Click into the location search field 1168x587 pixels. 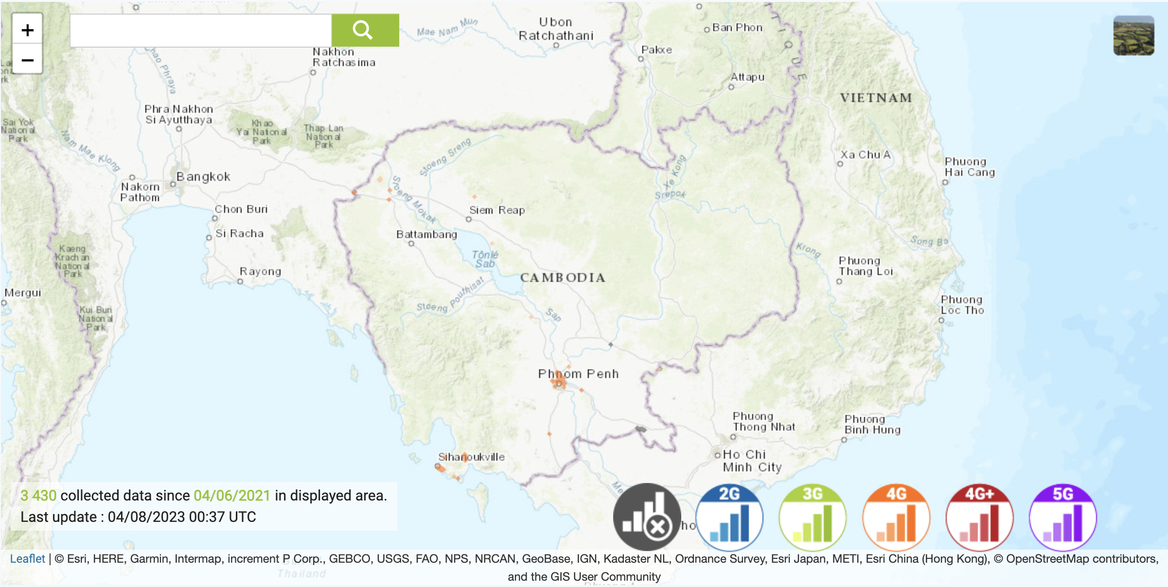201,31
